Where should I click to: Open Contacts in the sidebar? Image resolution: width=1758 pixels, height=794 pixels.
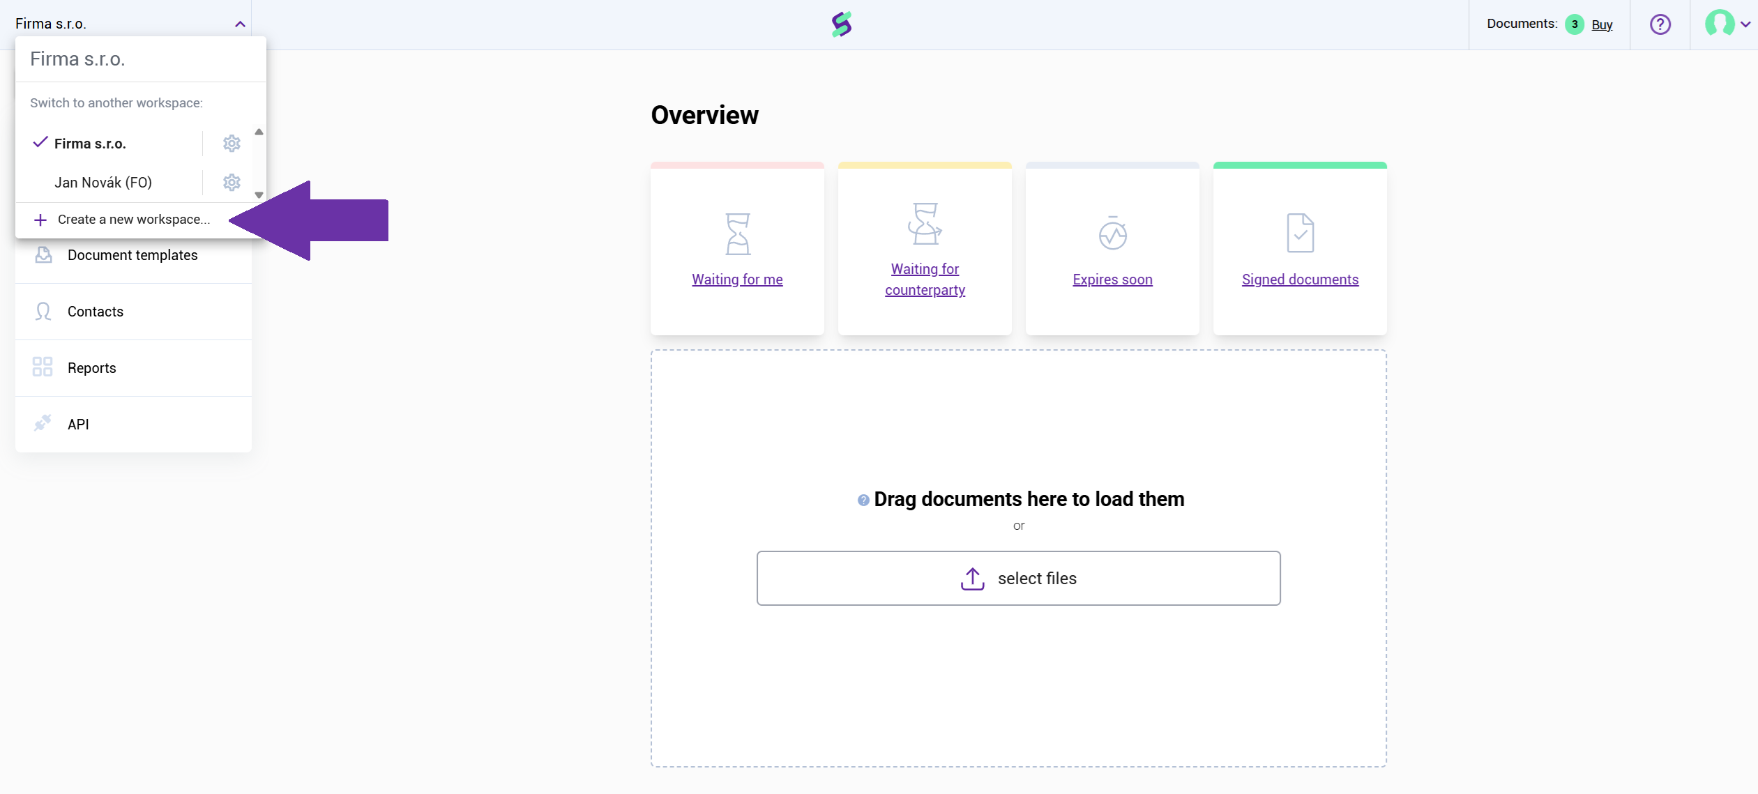point(96,312)
